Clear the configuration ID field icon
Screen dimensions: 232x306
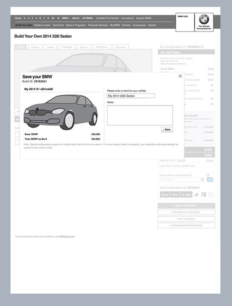tap(202, 180)
